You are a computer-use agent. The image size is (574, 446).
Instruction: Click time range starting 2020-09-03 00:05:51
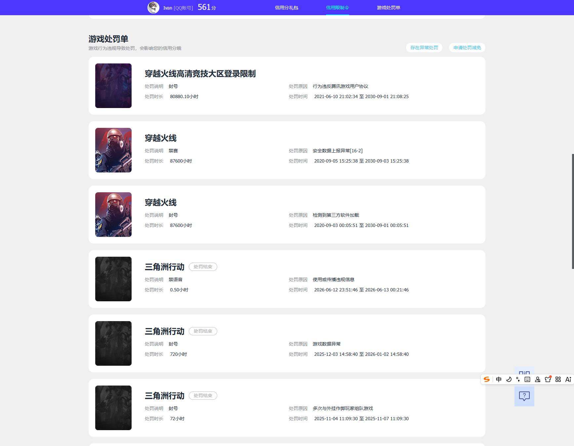pyautogui.click(x=361, y=225)
